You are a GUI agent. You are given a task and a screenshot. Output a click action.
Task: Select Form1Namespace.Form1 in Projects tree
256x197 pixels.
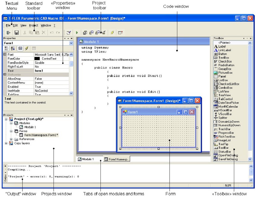point(41,135)
